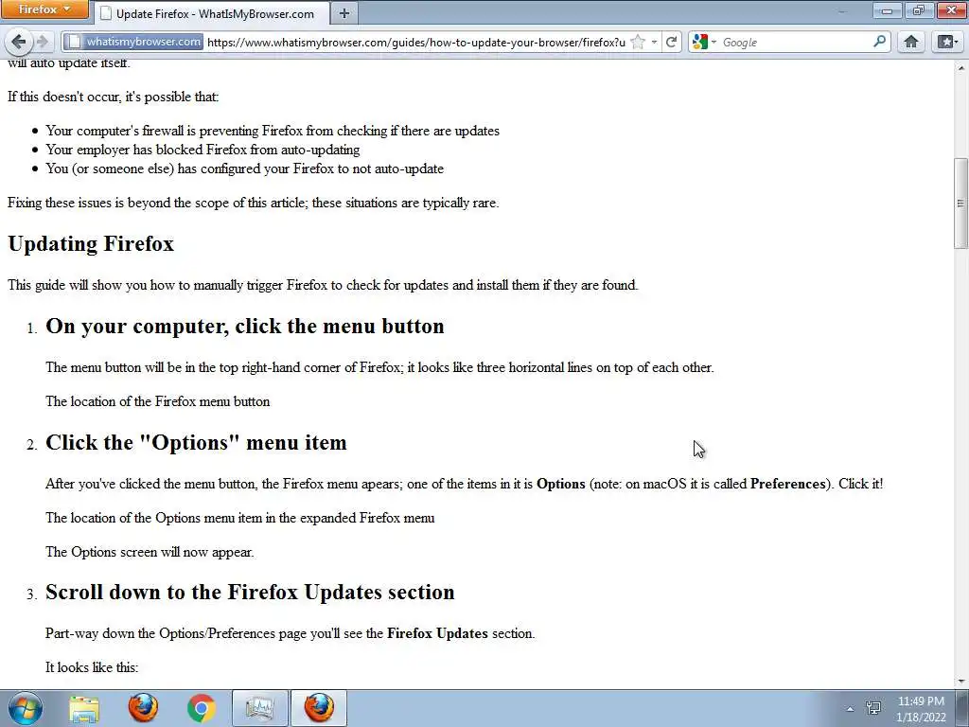969x727 pixels.
Task: Minimize the Firefox window
Action: pos(887,9)
